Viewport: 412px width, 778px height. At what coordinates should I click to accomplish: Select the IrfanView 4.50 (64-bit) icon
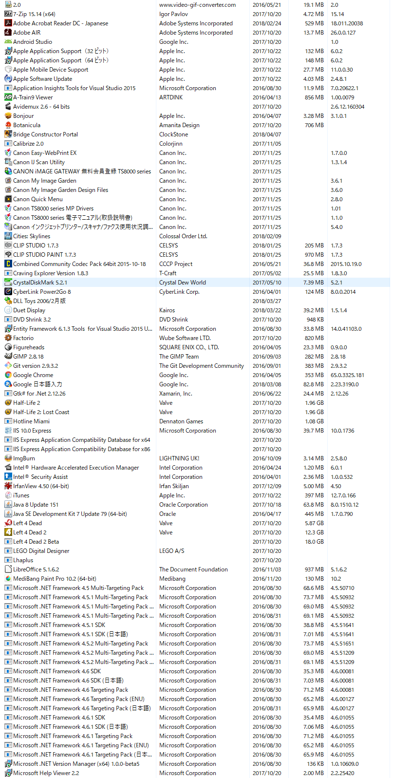pos(8,486)
